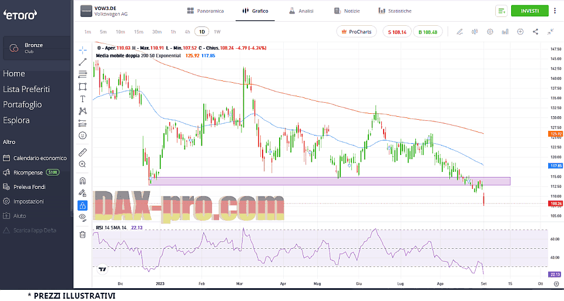The height and width of the screenshot is (301, 564).
Task: Click Scarica l'app Delta
Action: pyautogui.click(x=29, y=230)
